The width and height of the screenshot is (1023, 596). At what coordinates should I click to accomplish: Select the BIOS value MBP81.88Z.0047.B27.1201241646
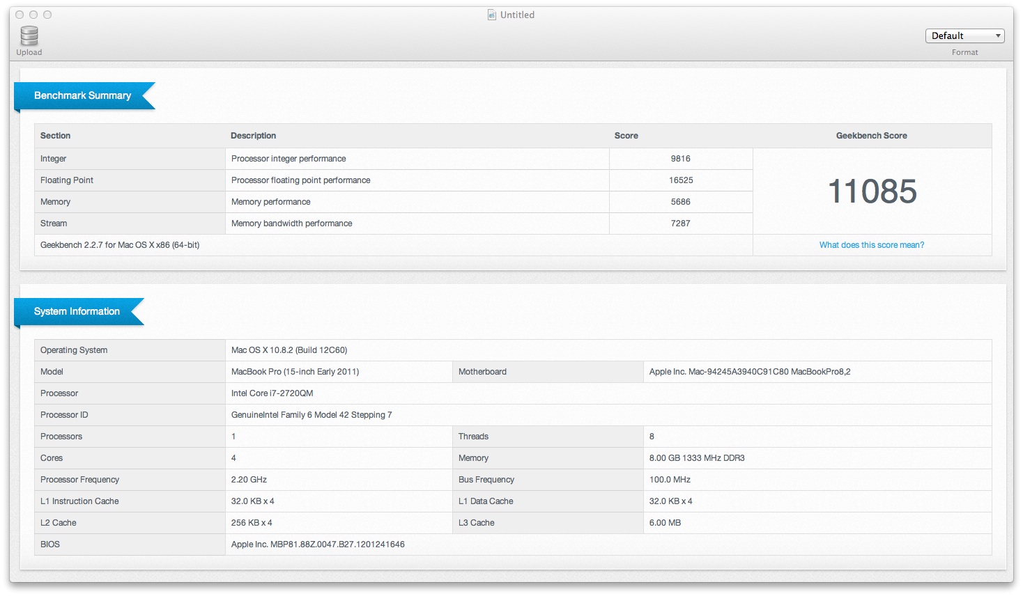(x=318, y=544)
